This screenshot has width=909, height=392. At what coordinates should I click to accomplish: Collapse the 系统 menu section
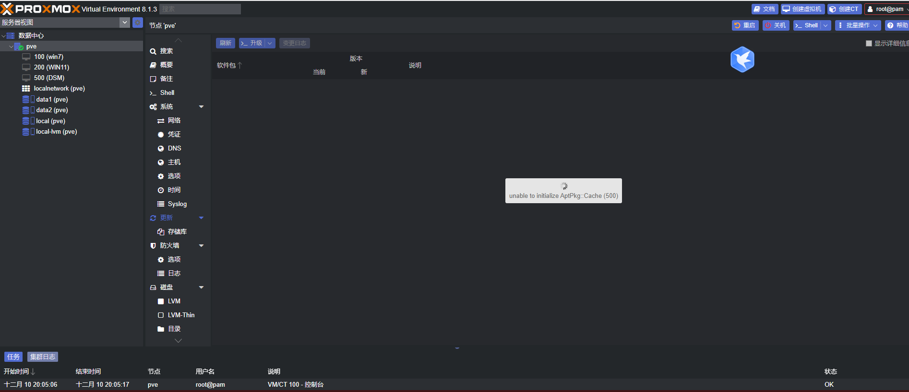point(201,106)
